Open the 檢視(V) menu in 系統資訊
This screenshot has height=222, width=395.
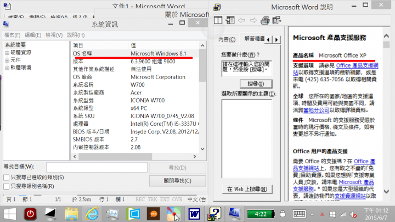pos(54,35)
